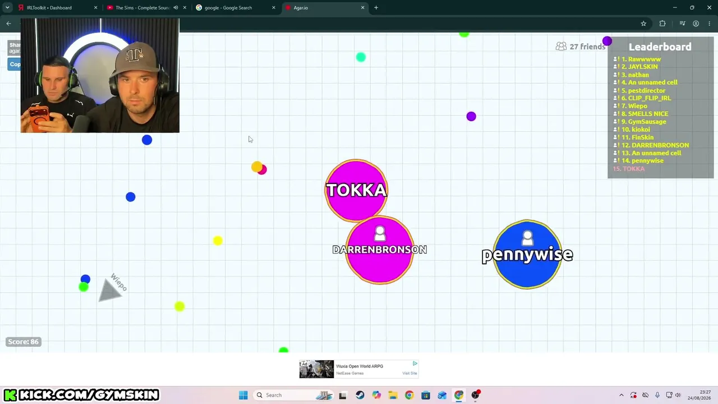This screenshot has height=404, width=718.
Task: Go back with the browser back arrow
Action: [8, 24]
